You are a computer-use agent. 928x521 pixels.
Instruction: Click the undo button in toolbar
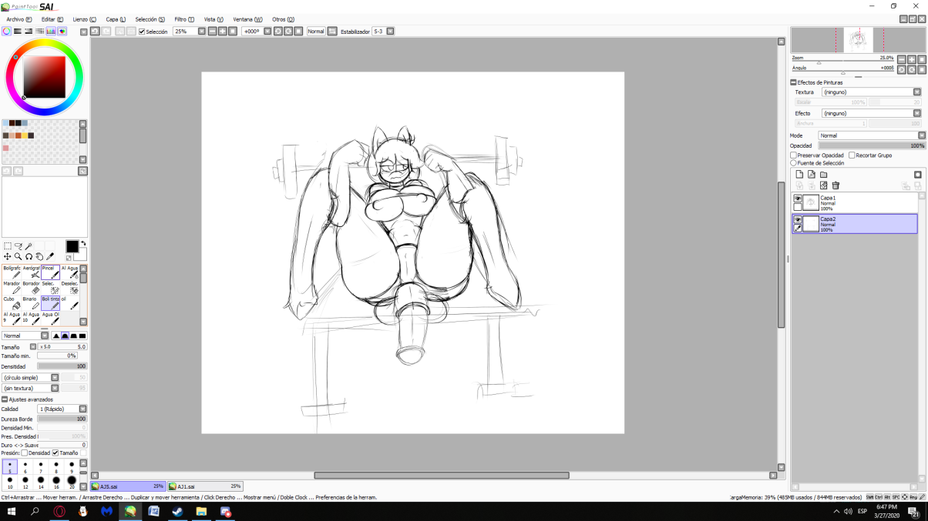[x=95, y=32]
